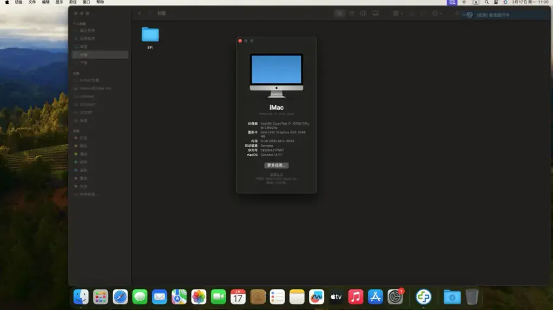553x310 pixels.
Task: Select the iMac Pro location in sidebar
Action: point(100,88)
